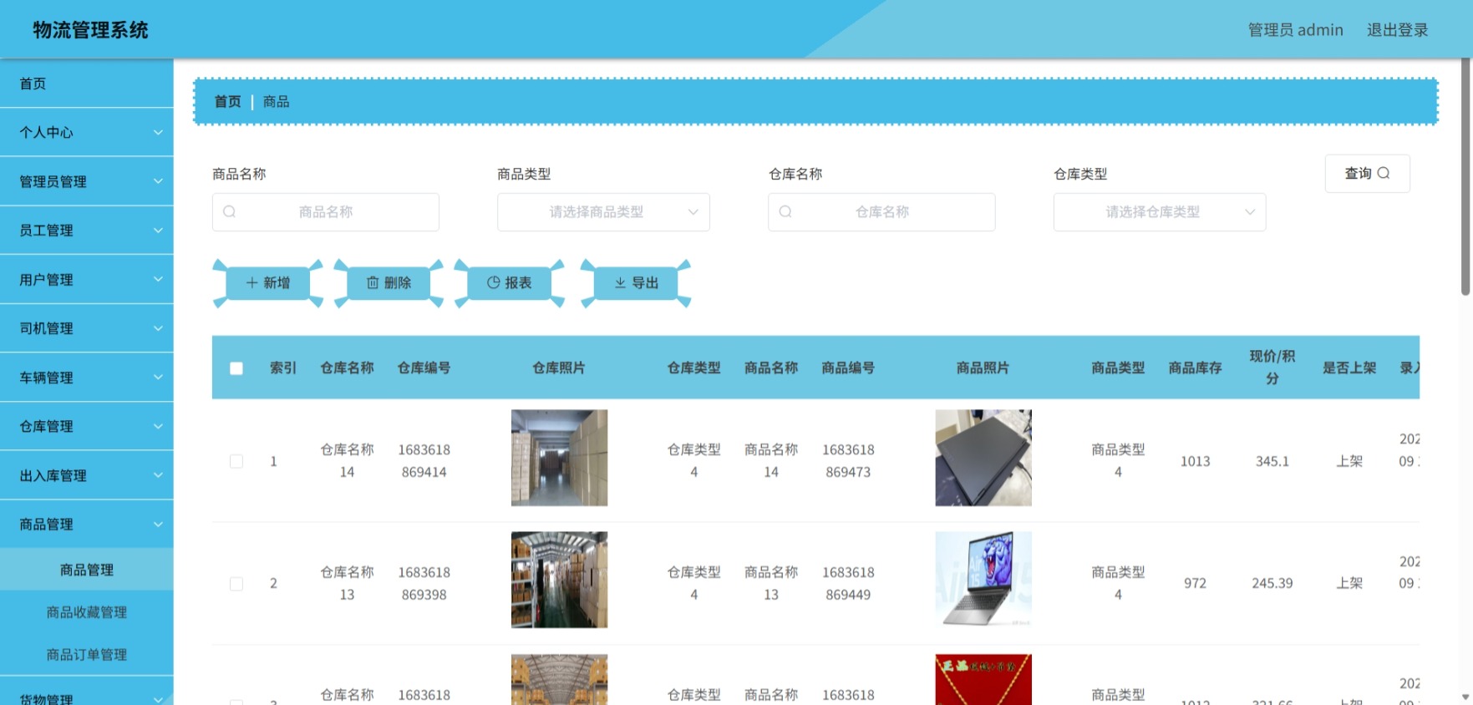This screenshot has height=705, width=1473.
Task: Open warehouse photo in row 1
Action: (x=559, y=458)
